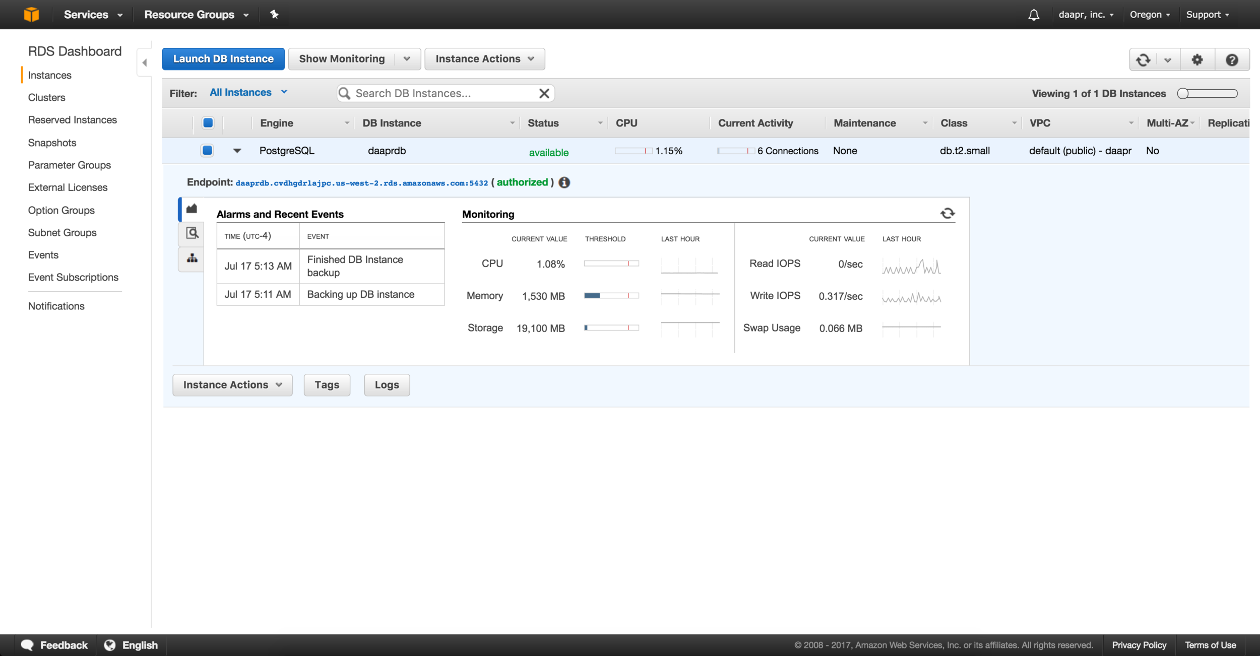Screen dimensions: 1260x656
Task: Open the All Instances filter dropdown
Action: [x=248, y=92]
